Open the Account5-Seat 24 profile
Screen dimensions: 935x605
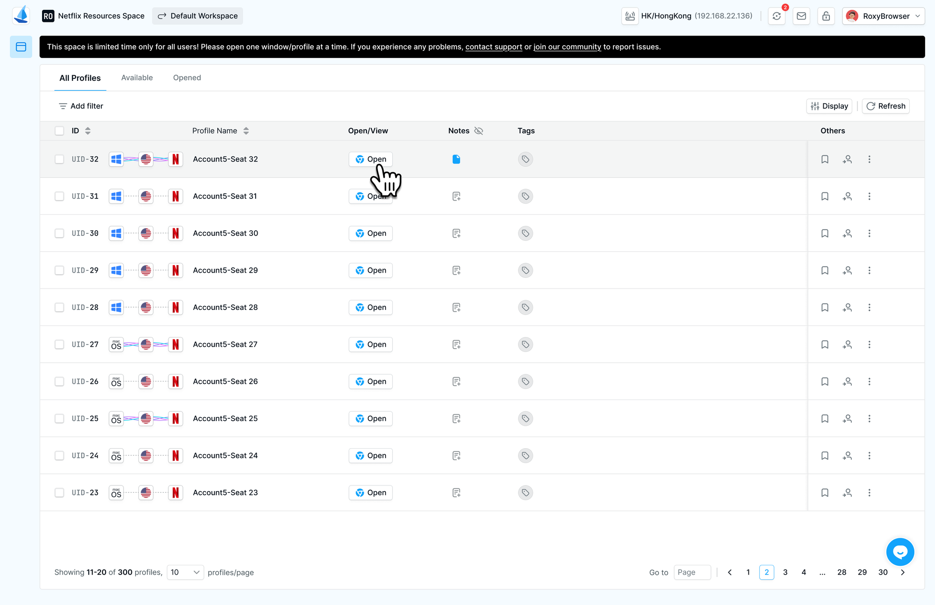pos(370,456)
